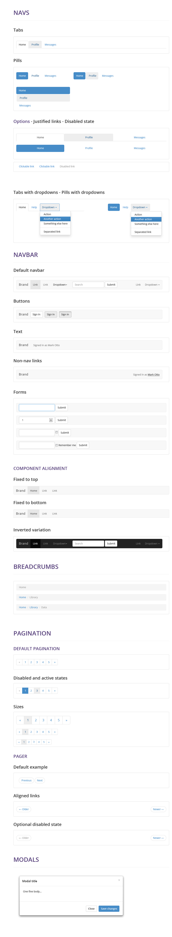This screenshot has width=172, height=937.
Task: Click the Library link in the last breadcrumb
Action: point(34,607)
